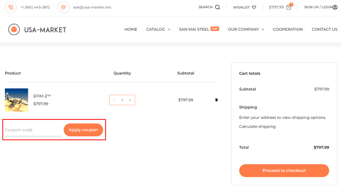Viewport: 341px width, 191px height.
Task: Open the EFIM-2 product thumbnail
Action: point(17,100)
